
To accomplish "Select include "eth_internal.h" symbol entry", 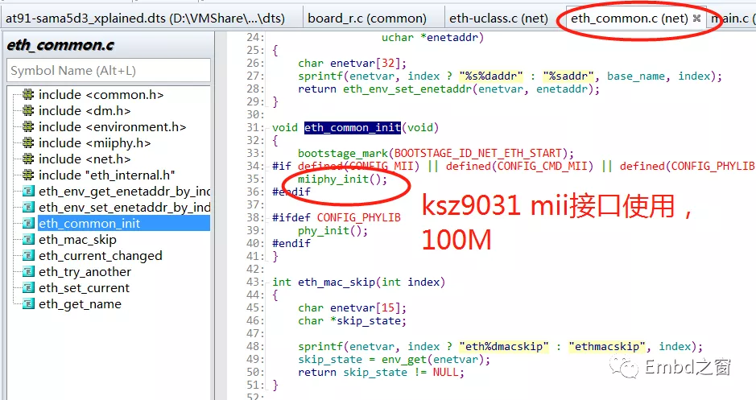I will pos(107,175).
